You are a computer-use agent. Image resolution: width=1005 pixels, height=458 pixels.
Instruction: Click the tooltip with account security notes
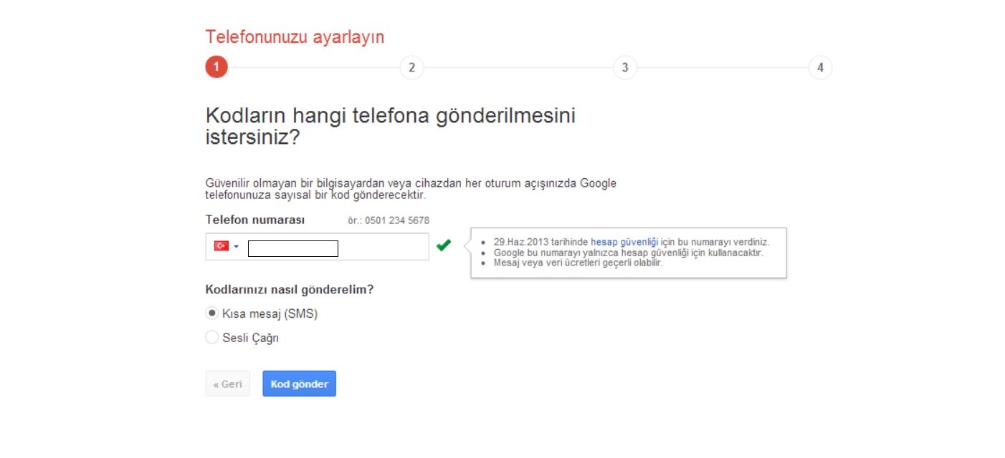pyautogui.click(x=629, y=253)
